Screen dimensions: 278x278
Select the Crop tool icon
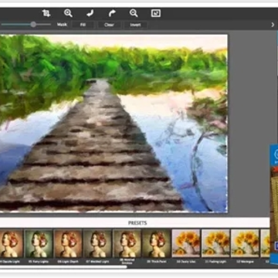coord(46,13)
